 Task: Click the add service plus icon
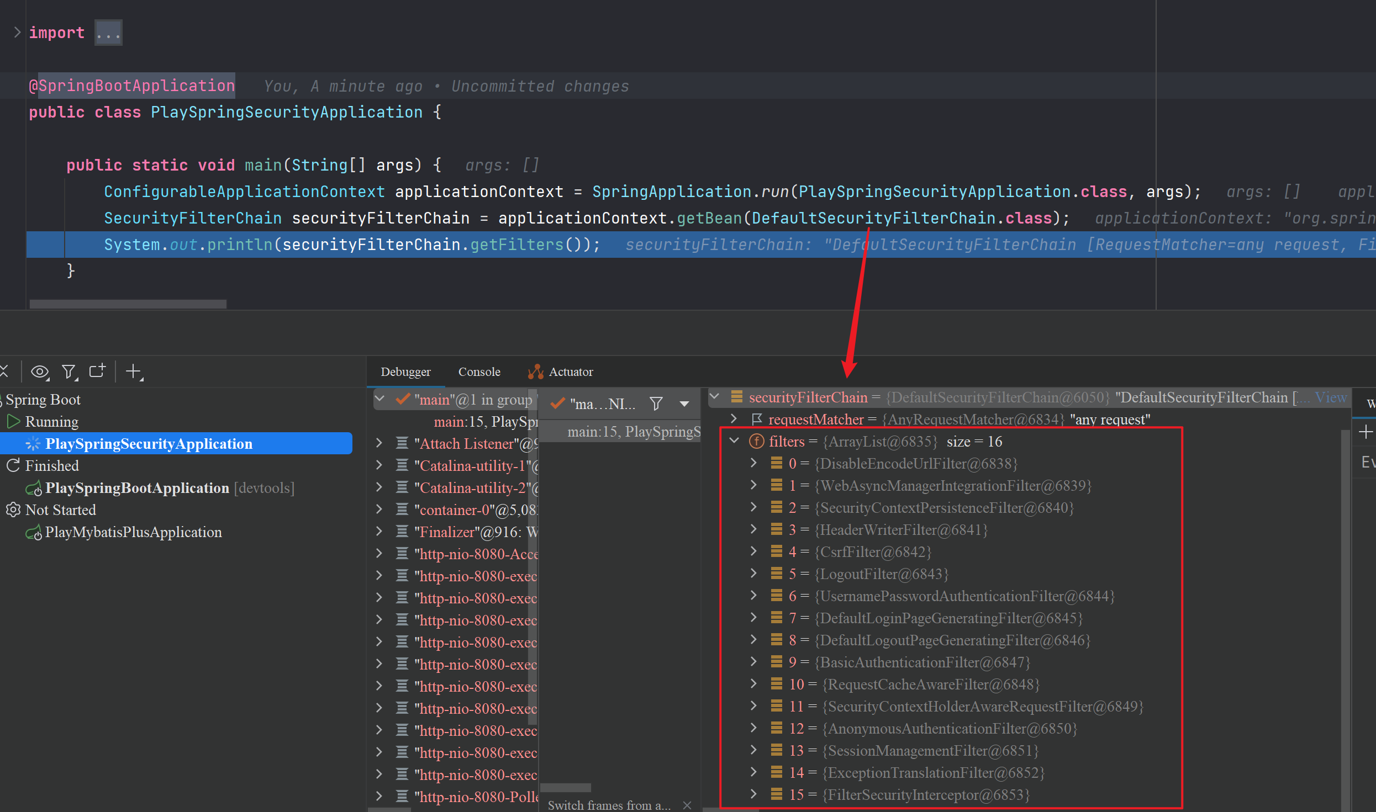pos(134,372)
